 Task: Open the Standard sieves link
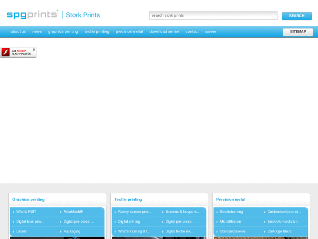233,231
